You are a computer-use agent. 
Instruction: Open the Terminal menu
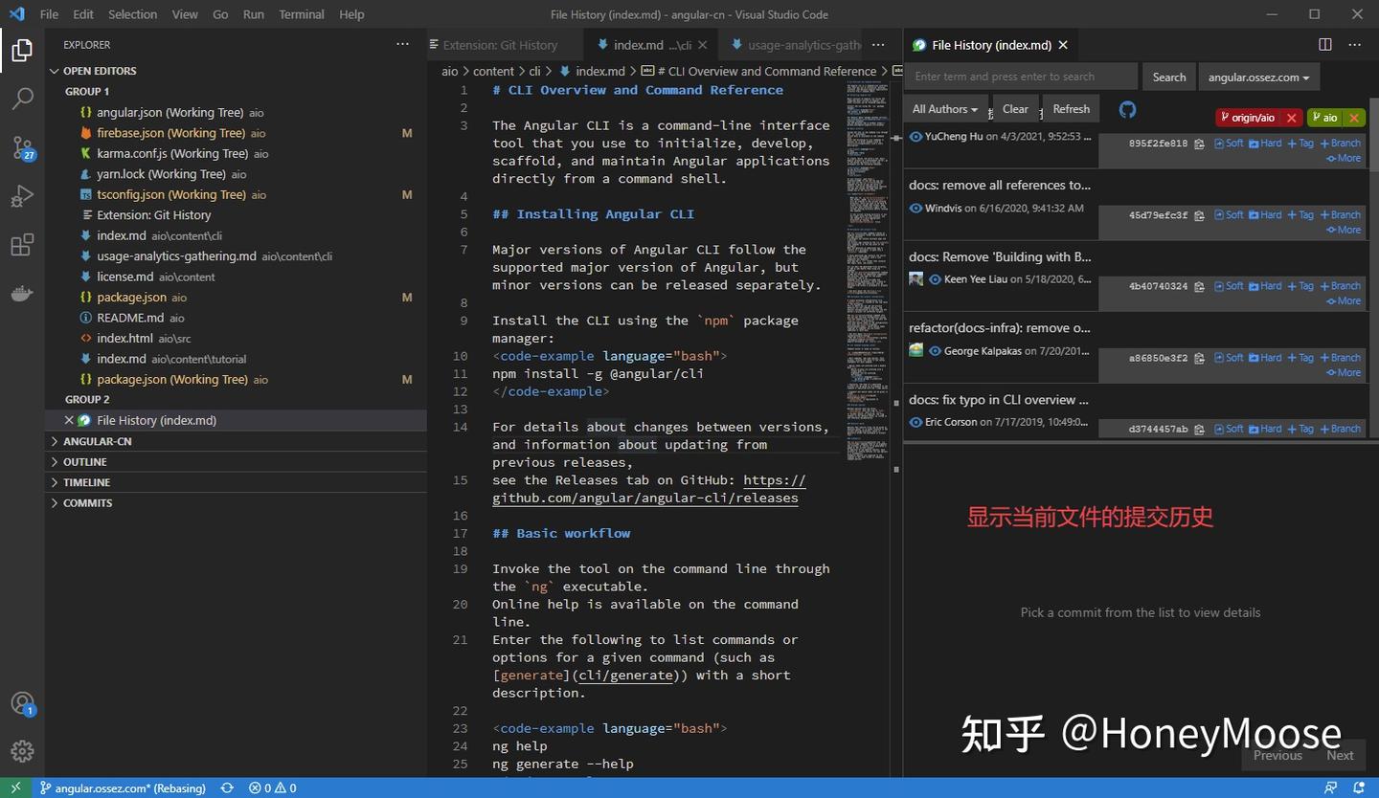click(x=301, y=14)
